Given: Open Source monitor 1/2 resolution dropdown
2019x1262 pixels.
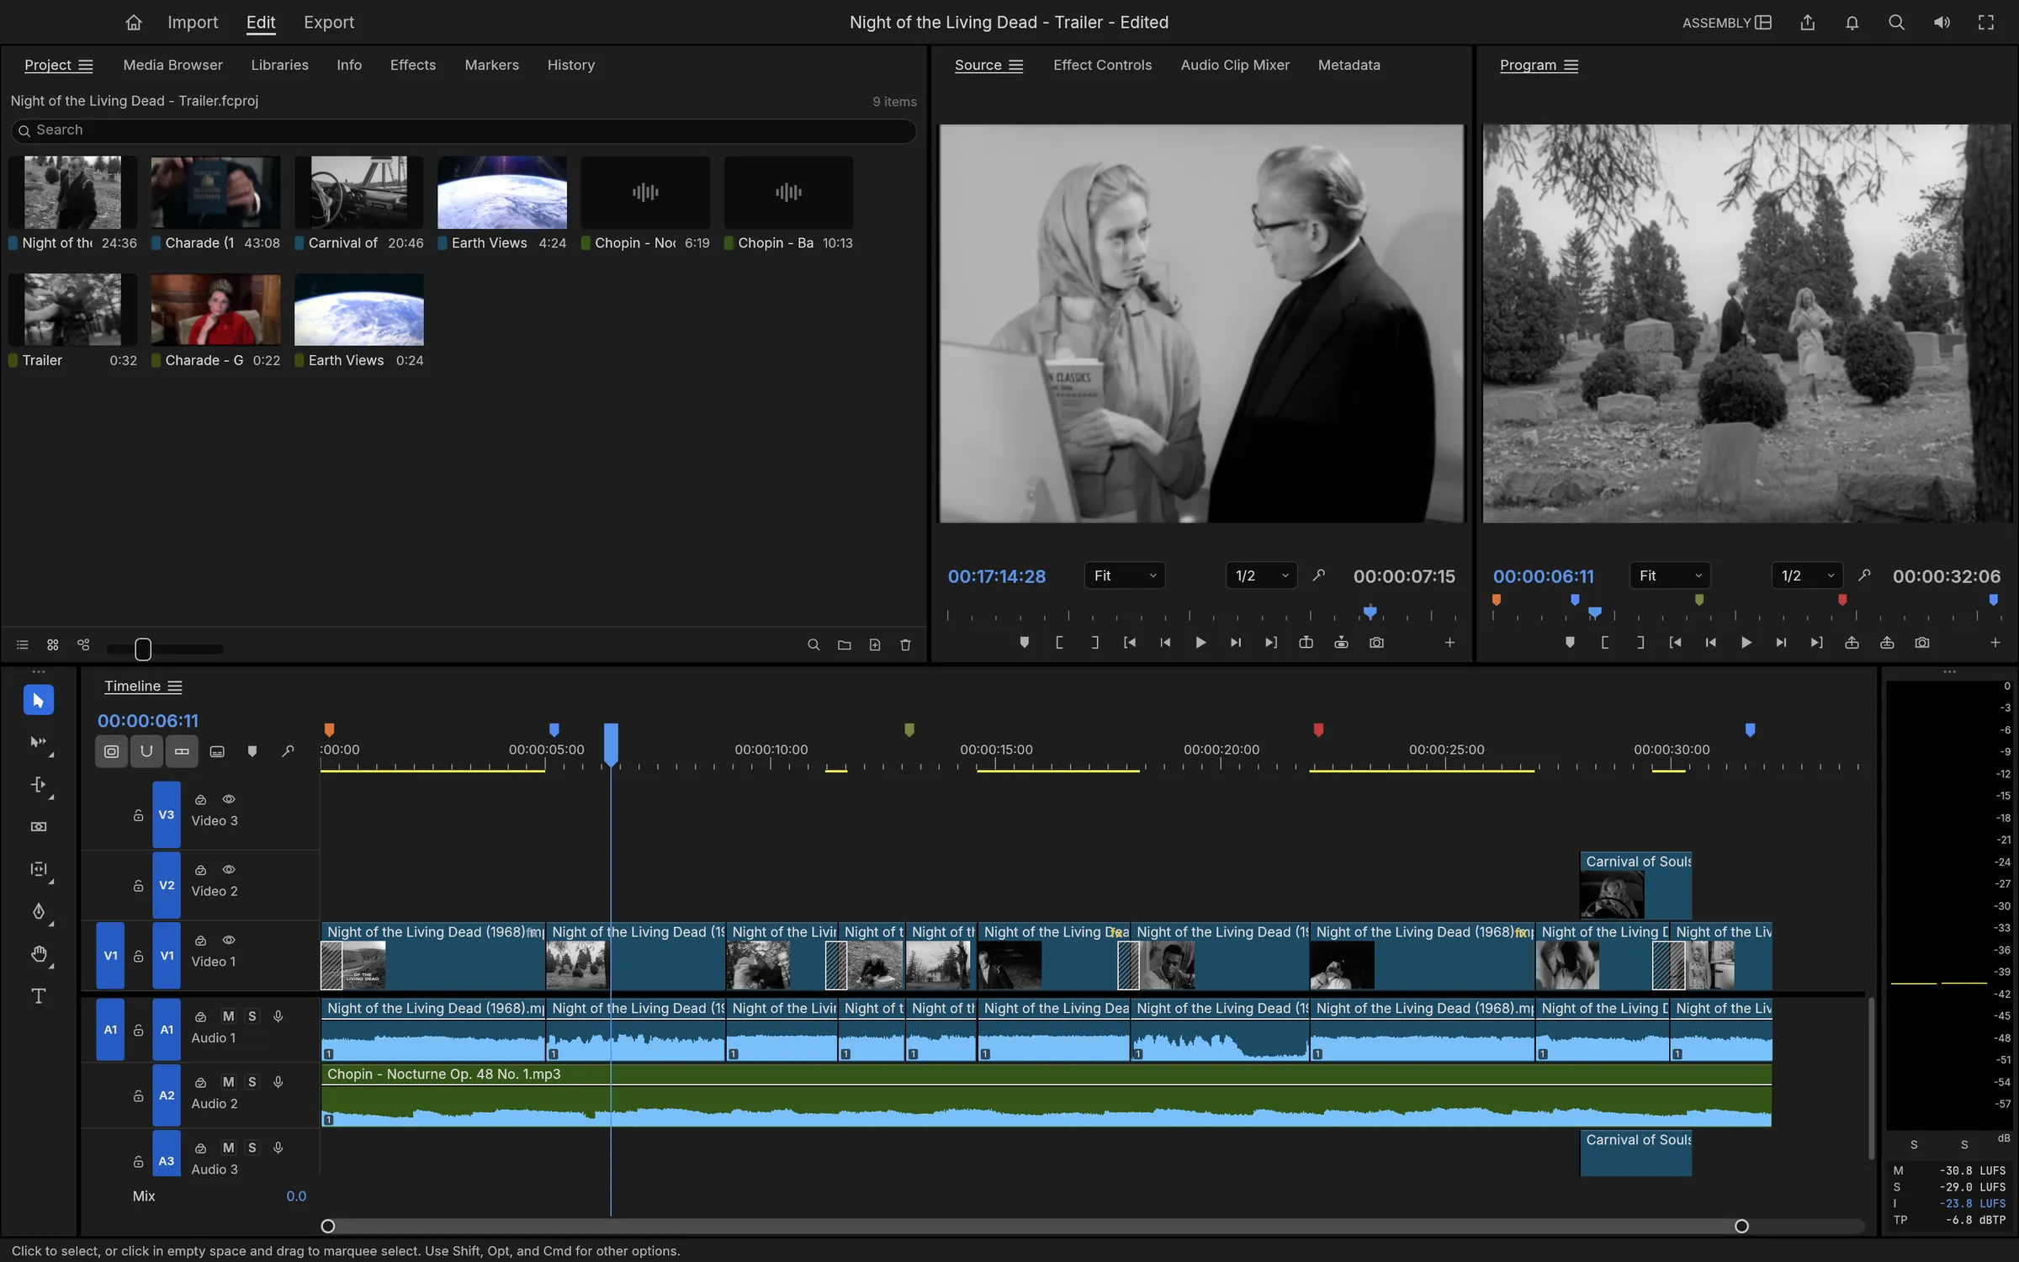Looking at the screenshot, I should [x=1261, y=576].
